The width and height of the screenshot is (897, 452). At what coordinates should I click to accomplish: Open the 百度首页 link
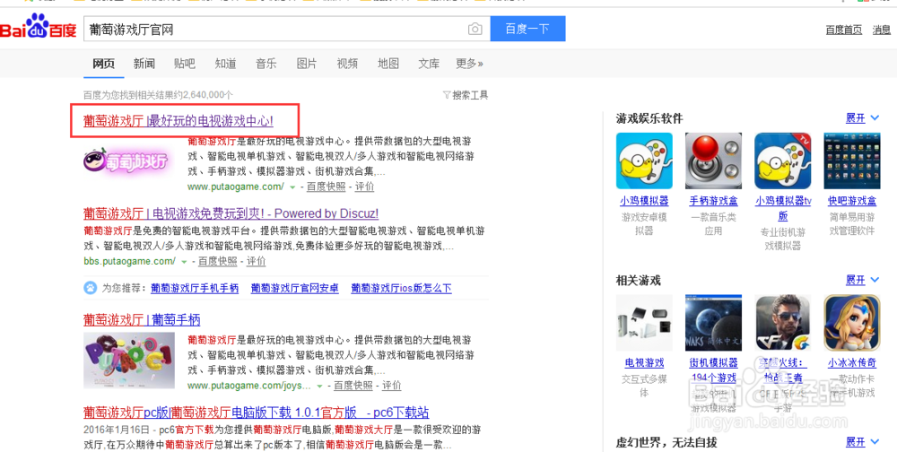[844, 30]
